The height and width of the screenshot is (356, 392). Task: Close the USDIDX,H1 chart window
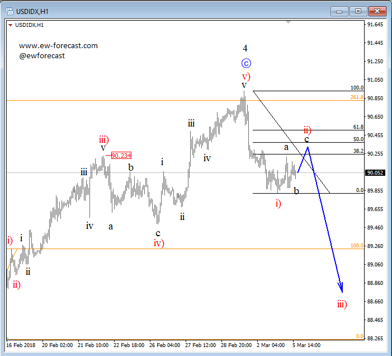[x=377, y=11]
